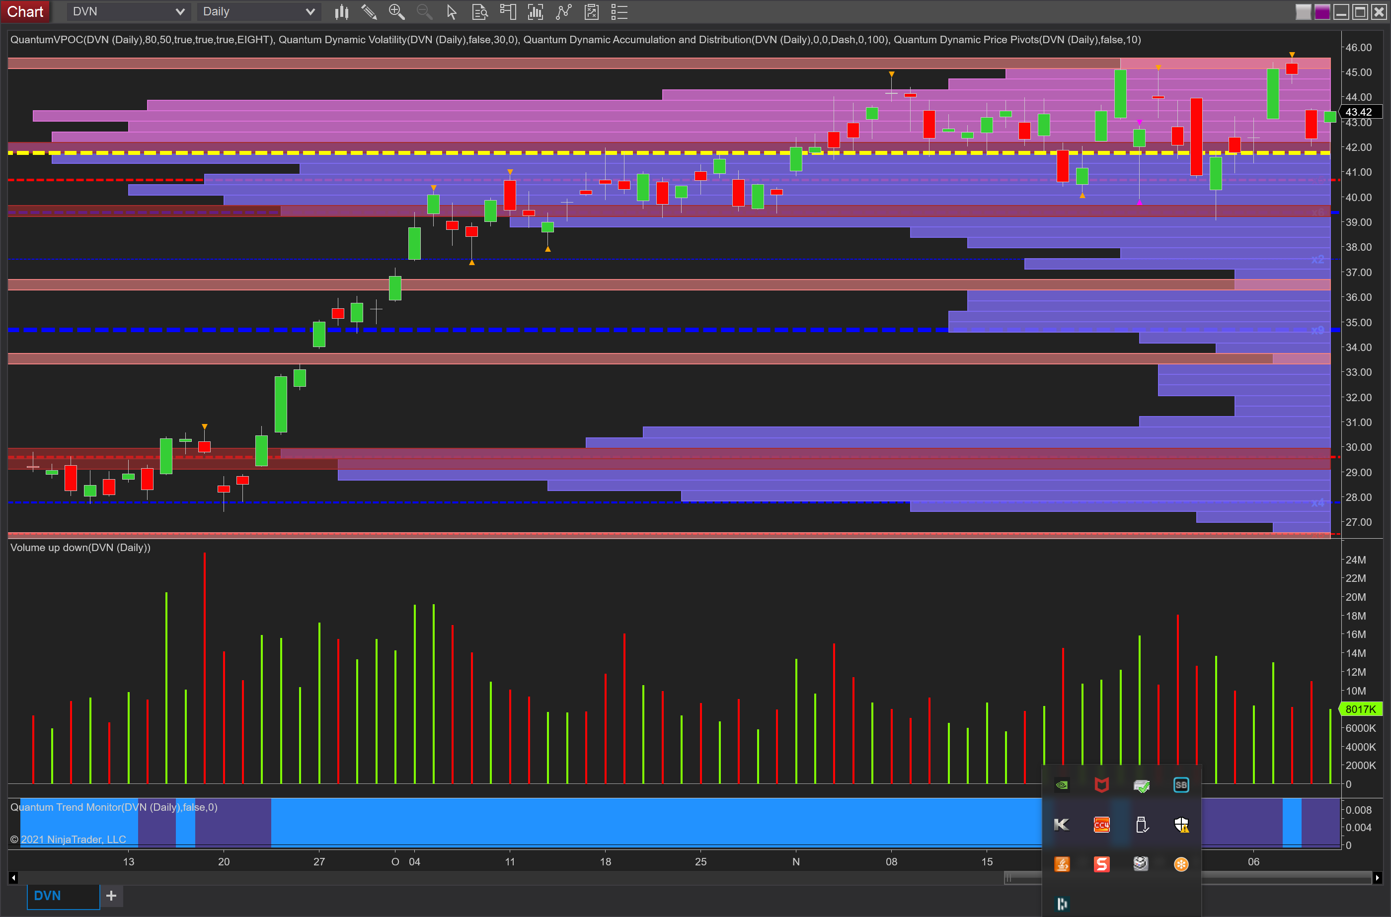Open the CC4 tray icon

[1101, 825]
